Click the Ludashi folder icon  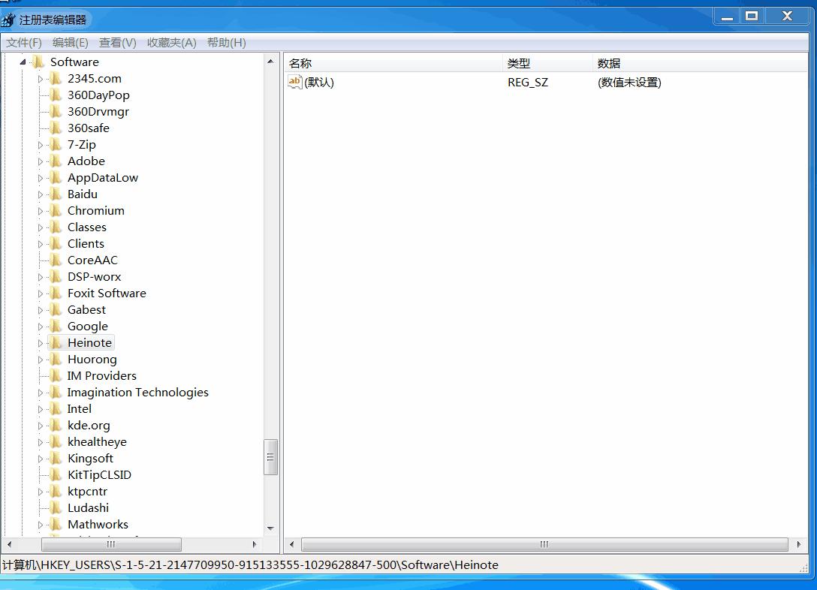[56, 507]
